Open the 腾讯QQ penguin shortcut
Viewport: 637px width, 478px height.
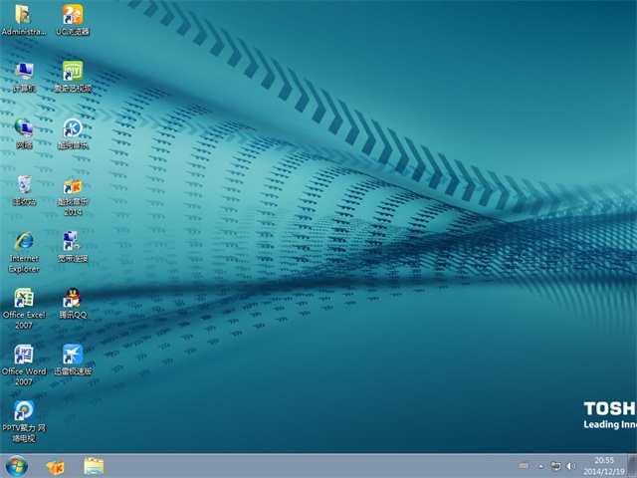[x=72, y=299]
